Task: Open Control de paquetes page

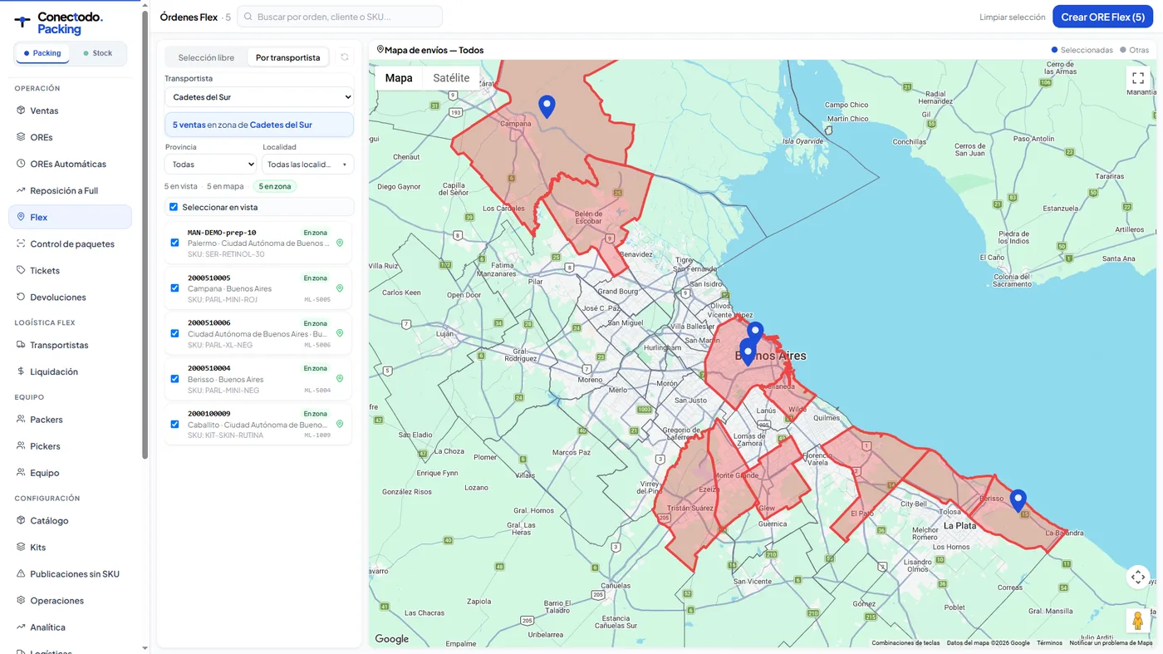Action: tap(71, 243)
